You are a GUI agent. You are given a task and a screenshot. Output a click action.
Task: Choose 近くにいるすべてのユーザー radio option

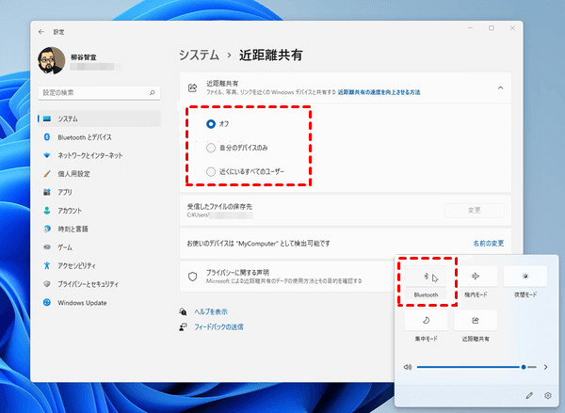(x=211, y=171)
